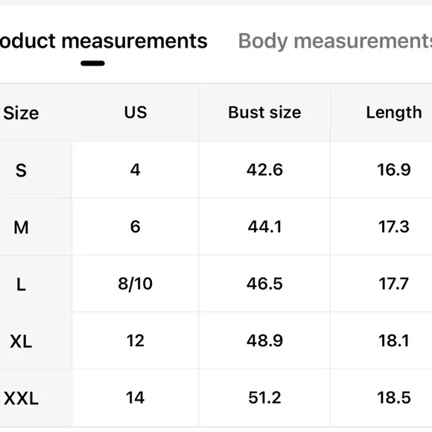
Task: Click the 18.5 length value
Action: [394, 398]
